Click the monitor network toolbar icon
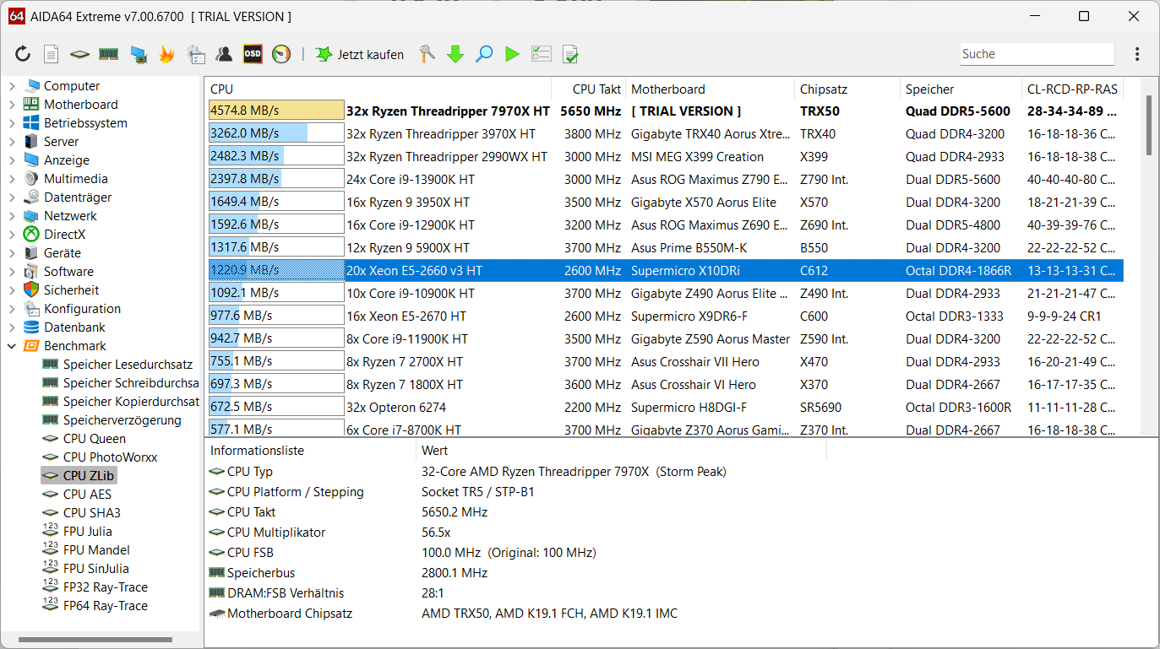Image resolution: width=1160 pixels, height=649 pixels. tap(138, 54)
